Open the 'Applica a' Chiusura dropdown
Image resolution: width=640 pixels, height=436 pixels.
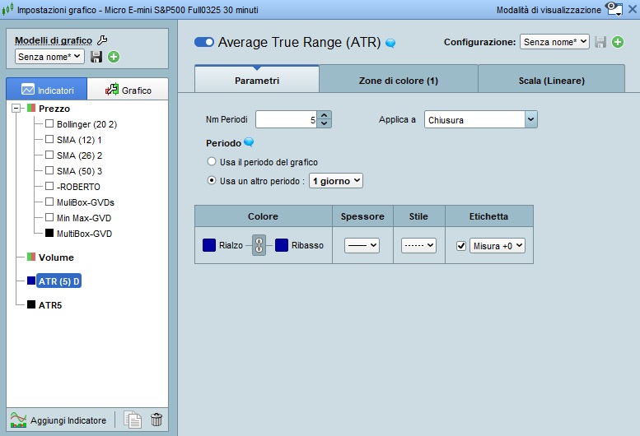(481, 120)
